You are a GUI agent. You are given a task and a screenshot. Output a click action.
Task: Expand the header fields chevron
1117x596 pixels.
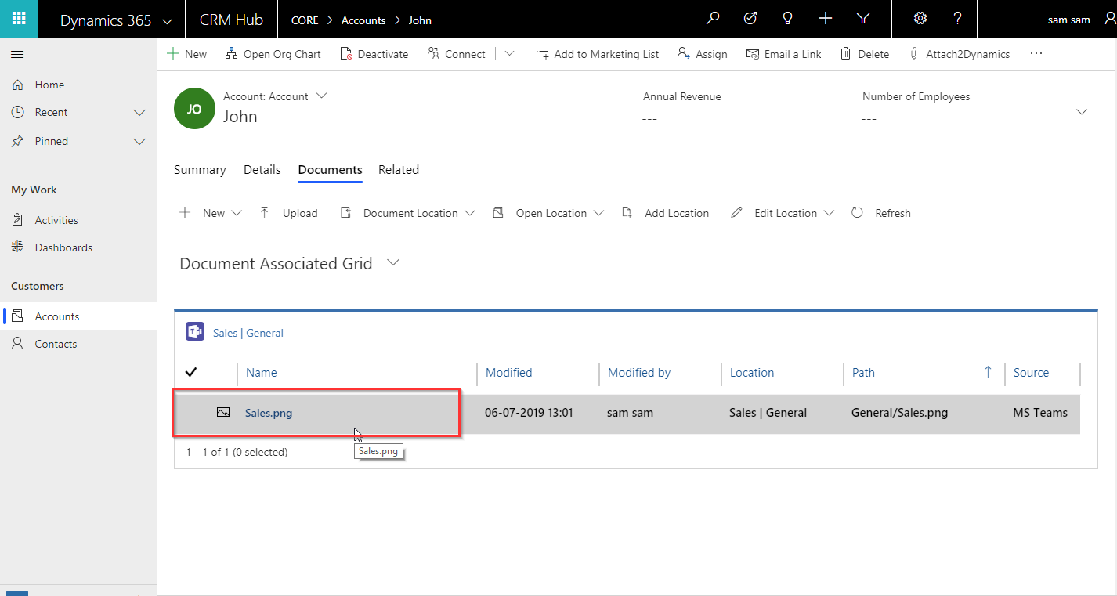(1082, 112)
